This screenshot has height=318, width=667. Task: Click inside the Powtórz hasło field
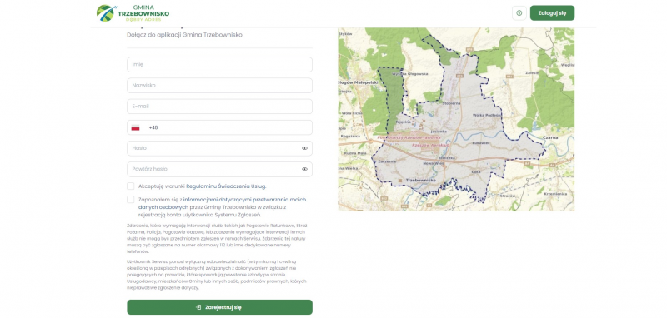213,169
